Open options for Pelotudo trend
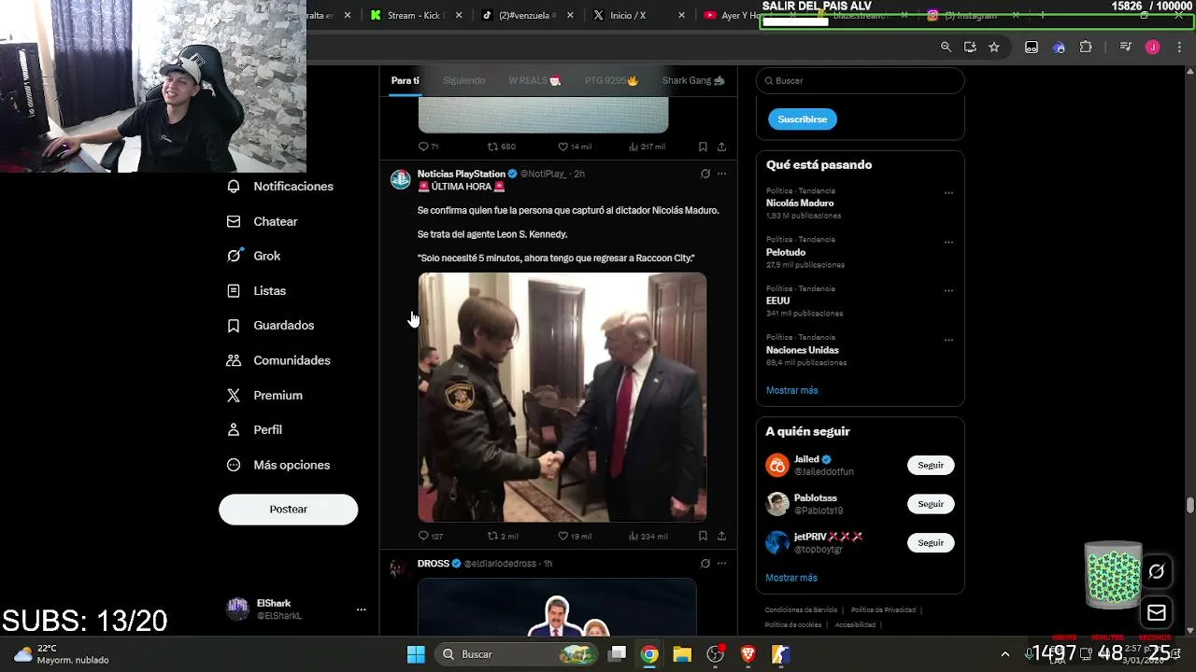Image resolution: width=1196 pixels, height=672 pixels. (948, 242)
